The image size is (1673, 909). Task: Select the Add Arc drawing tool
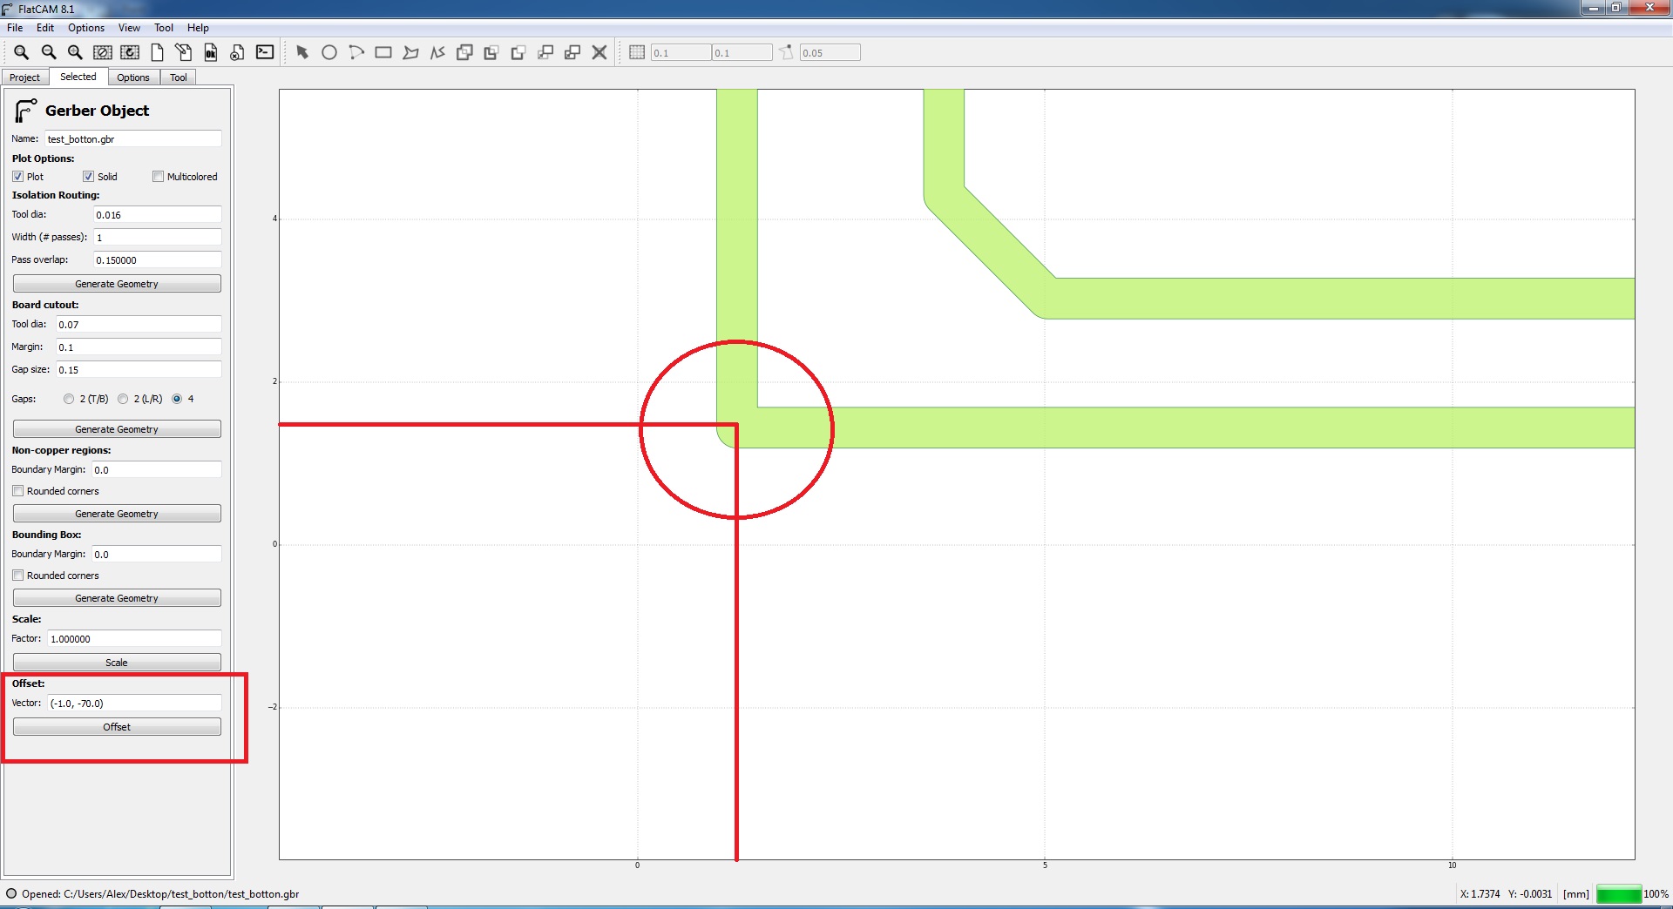pyautogui.click(x=356, y=52)
